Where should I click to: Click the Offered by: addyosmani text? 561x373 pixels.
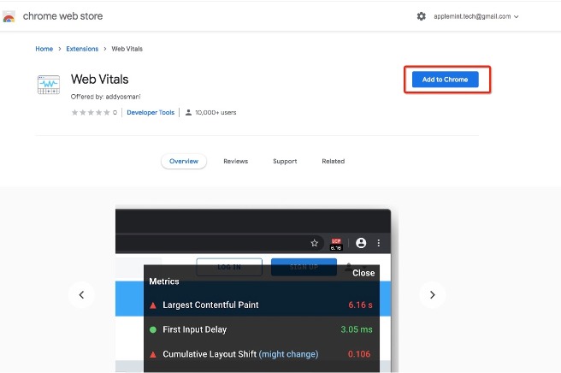point(105,97)
